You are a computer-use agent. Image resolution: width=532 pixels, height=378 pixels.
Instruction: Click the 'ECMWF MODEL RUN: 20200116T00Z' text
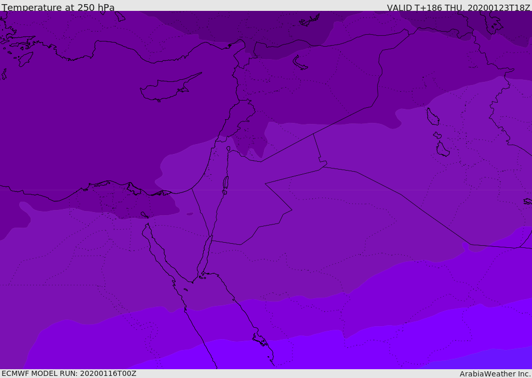pos(69,373)
